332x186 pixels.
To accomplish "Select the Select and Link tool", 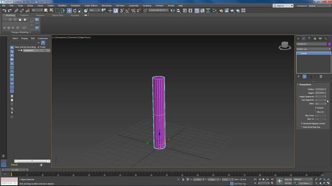I will click(x=16, y=10).
